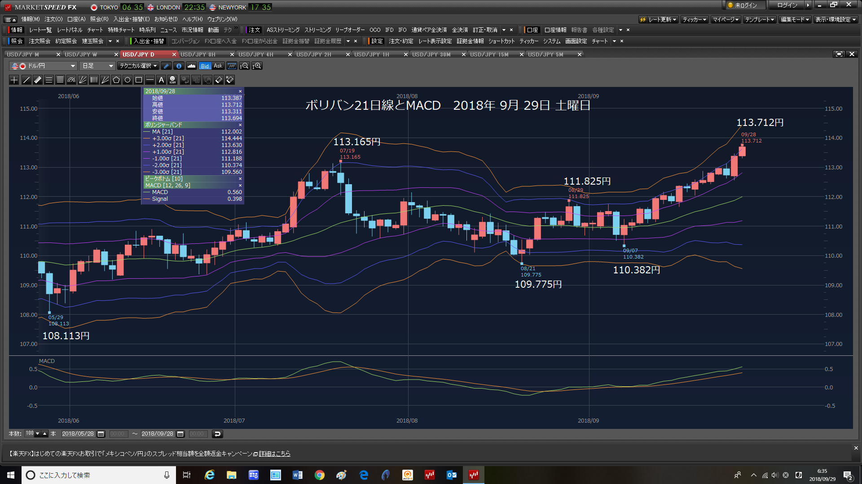Viewport: 862px width, 484px height.
Task: Close the ボリンジャーバンド info section
Action: pyautogui.click(x=240, y=125)
